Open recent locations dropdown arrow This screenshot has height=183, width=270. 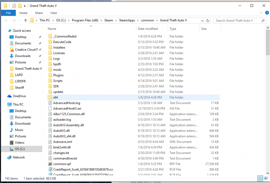coord(20,21)
